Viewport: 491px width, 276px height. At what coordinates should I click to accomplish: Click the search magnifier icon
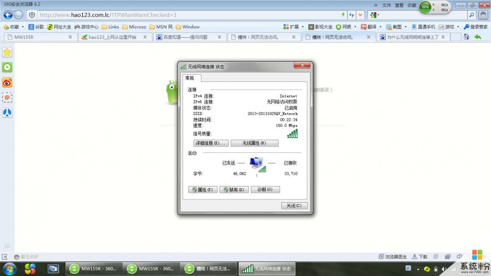click(x=471, y=15)
